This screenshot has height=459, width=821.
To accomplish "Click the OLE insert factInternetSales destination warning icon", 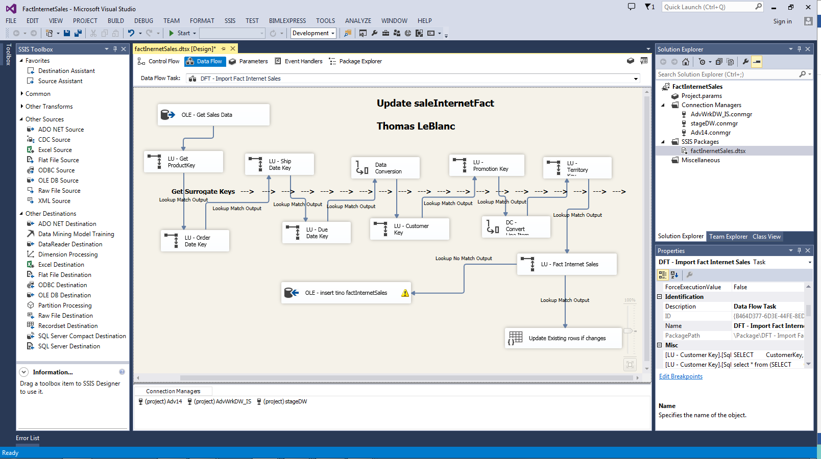I will 405,293.
